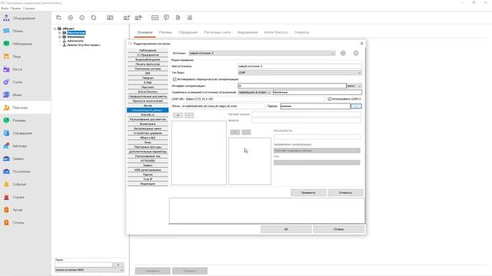Image resolution: width=492 pixels, height=276 pixels.
Task: Click the card with pencil toolbar icon
Action: pyautogui.click(x=126, y=18)
